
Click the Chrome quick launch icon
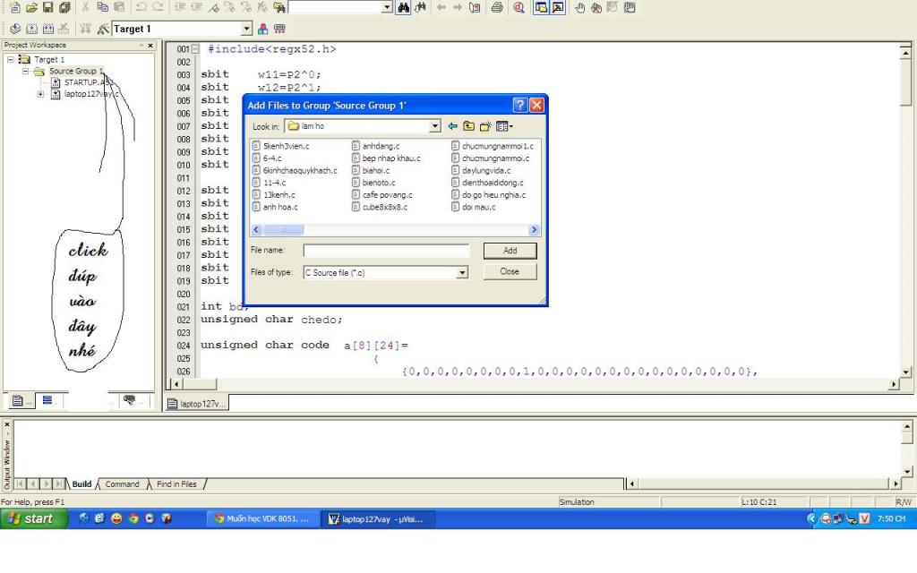(x=133, y=518)
